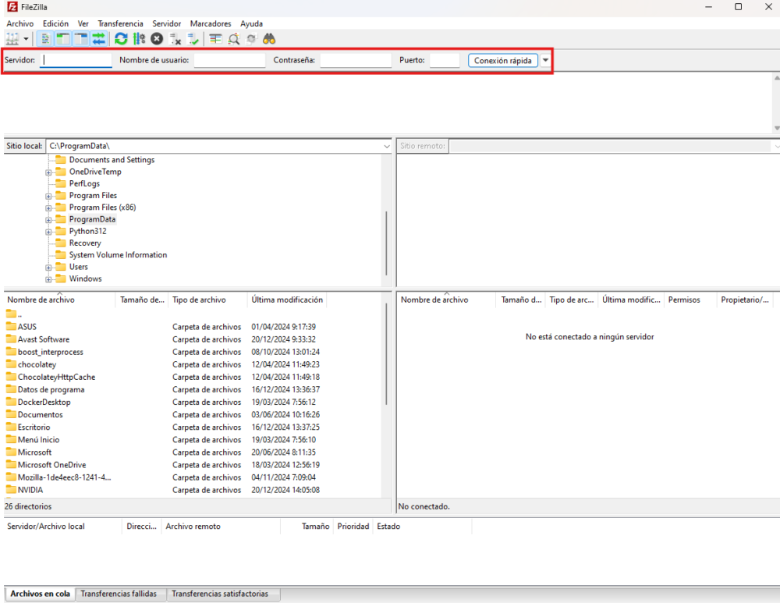Cancel the current operation
This screenshot has width=780, height=603.
[x=157, y=39]
